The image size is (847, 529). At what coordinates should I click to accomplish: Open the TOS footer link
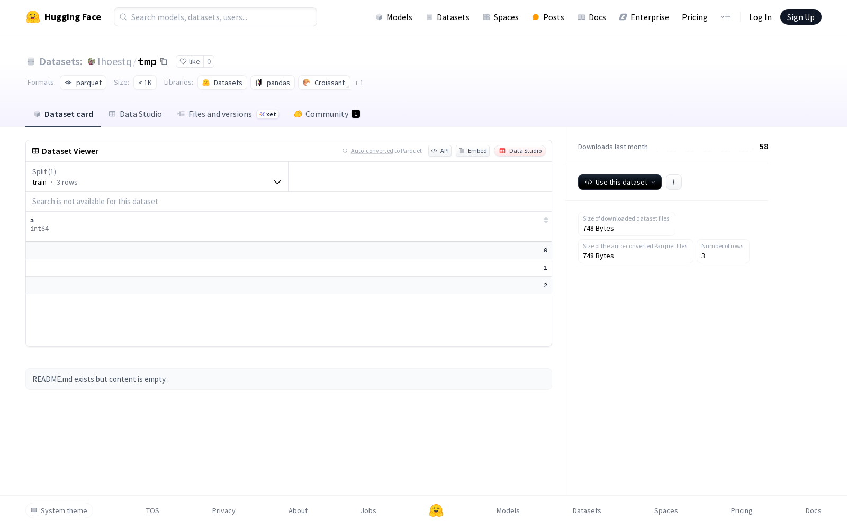pyautogui.click(x=152, y=510)
